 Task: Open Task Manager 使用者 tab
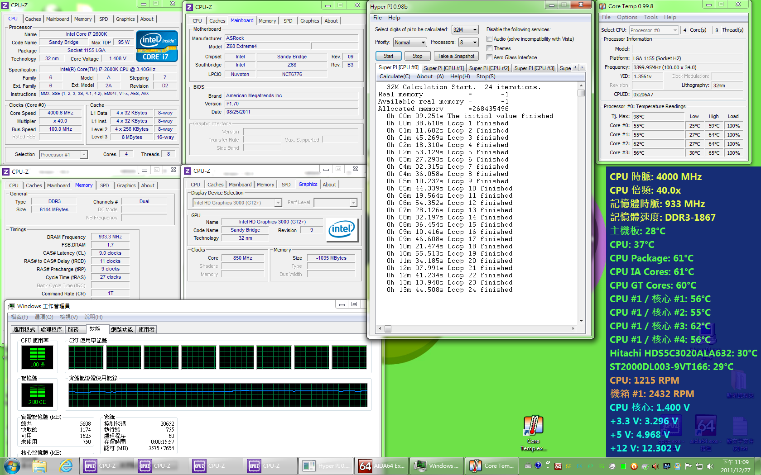click(146, 330)
